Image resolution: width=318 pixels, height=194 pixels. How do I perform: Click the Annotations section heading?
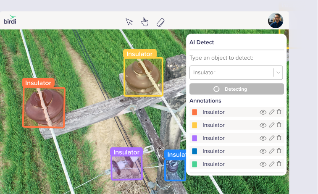tap(205, 101)
